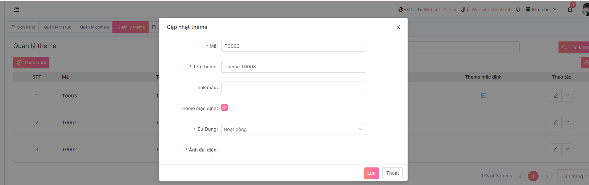Switch to the Quản lý tin tức tab
The height and width of the screenshot is (185, 589).
[57, 27]
